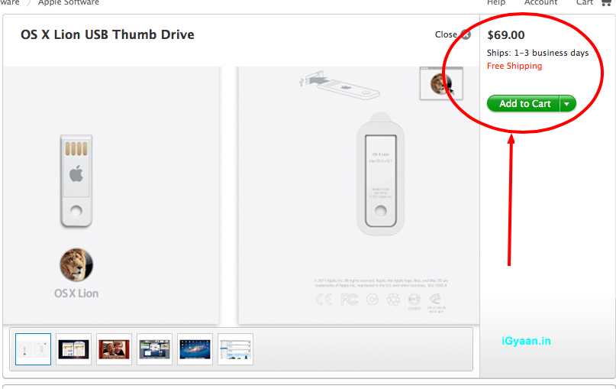Select the second thumbnail with the black screen
The height and width of the screenshot is (389, 616).
[x=73, y=349]
